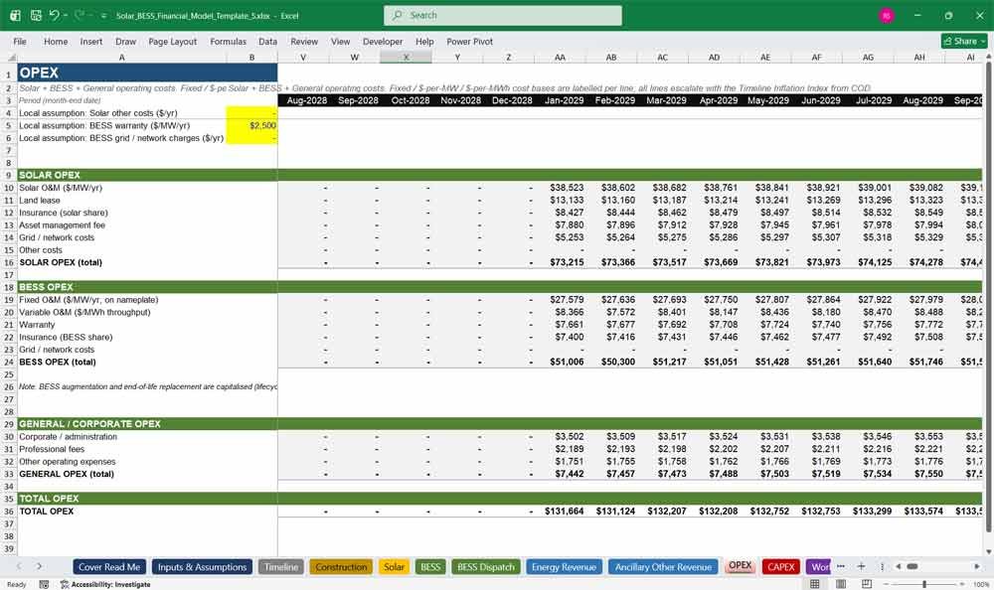Image resolution: width=994 pixels, height=590 pixels.
Task: Click the Save icon in Quick Access Toolbar
Action: [x=36, y=15]
